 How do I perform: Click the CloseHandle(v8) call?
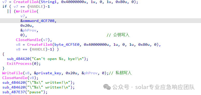point(20,78)
